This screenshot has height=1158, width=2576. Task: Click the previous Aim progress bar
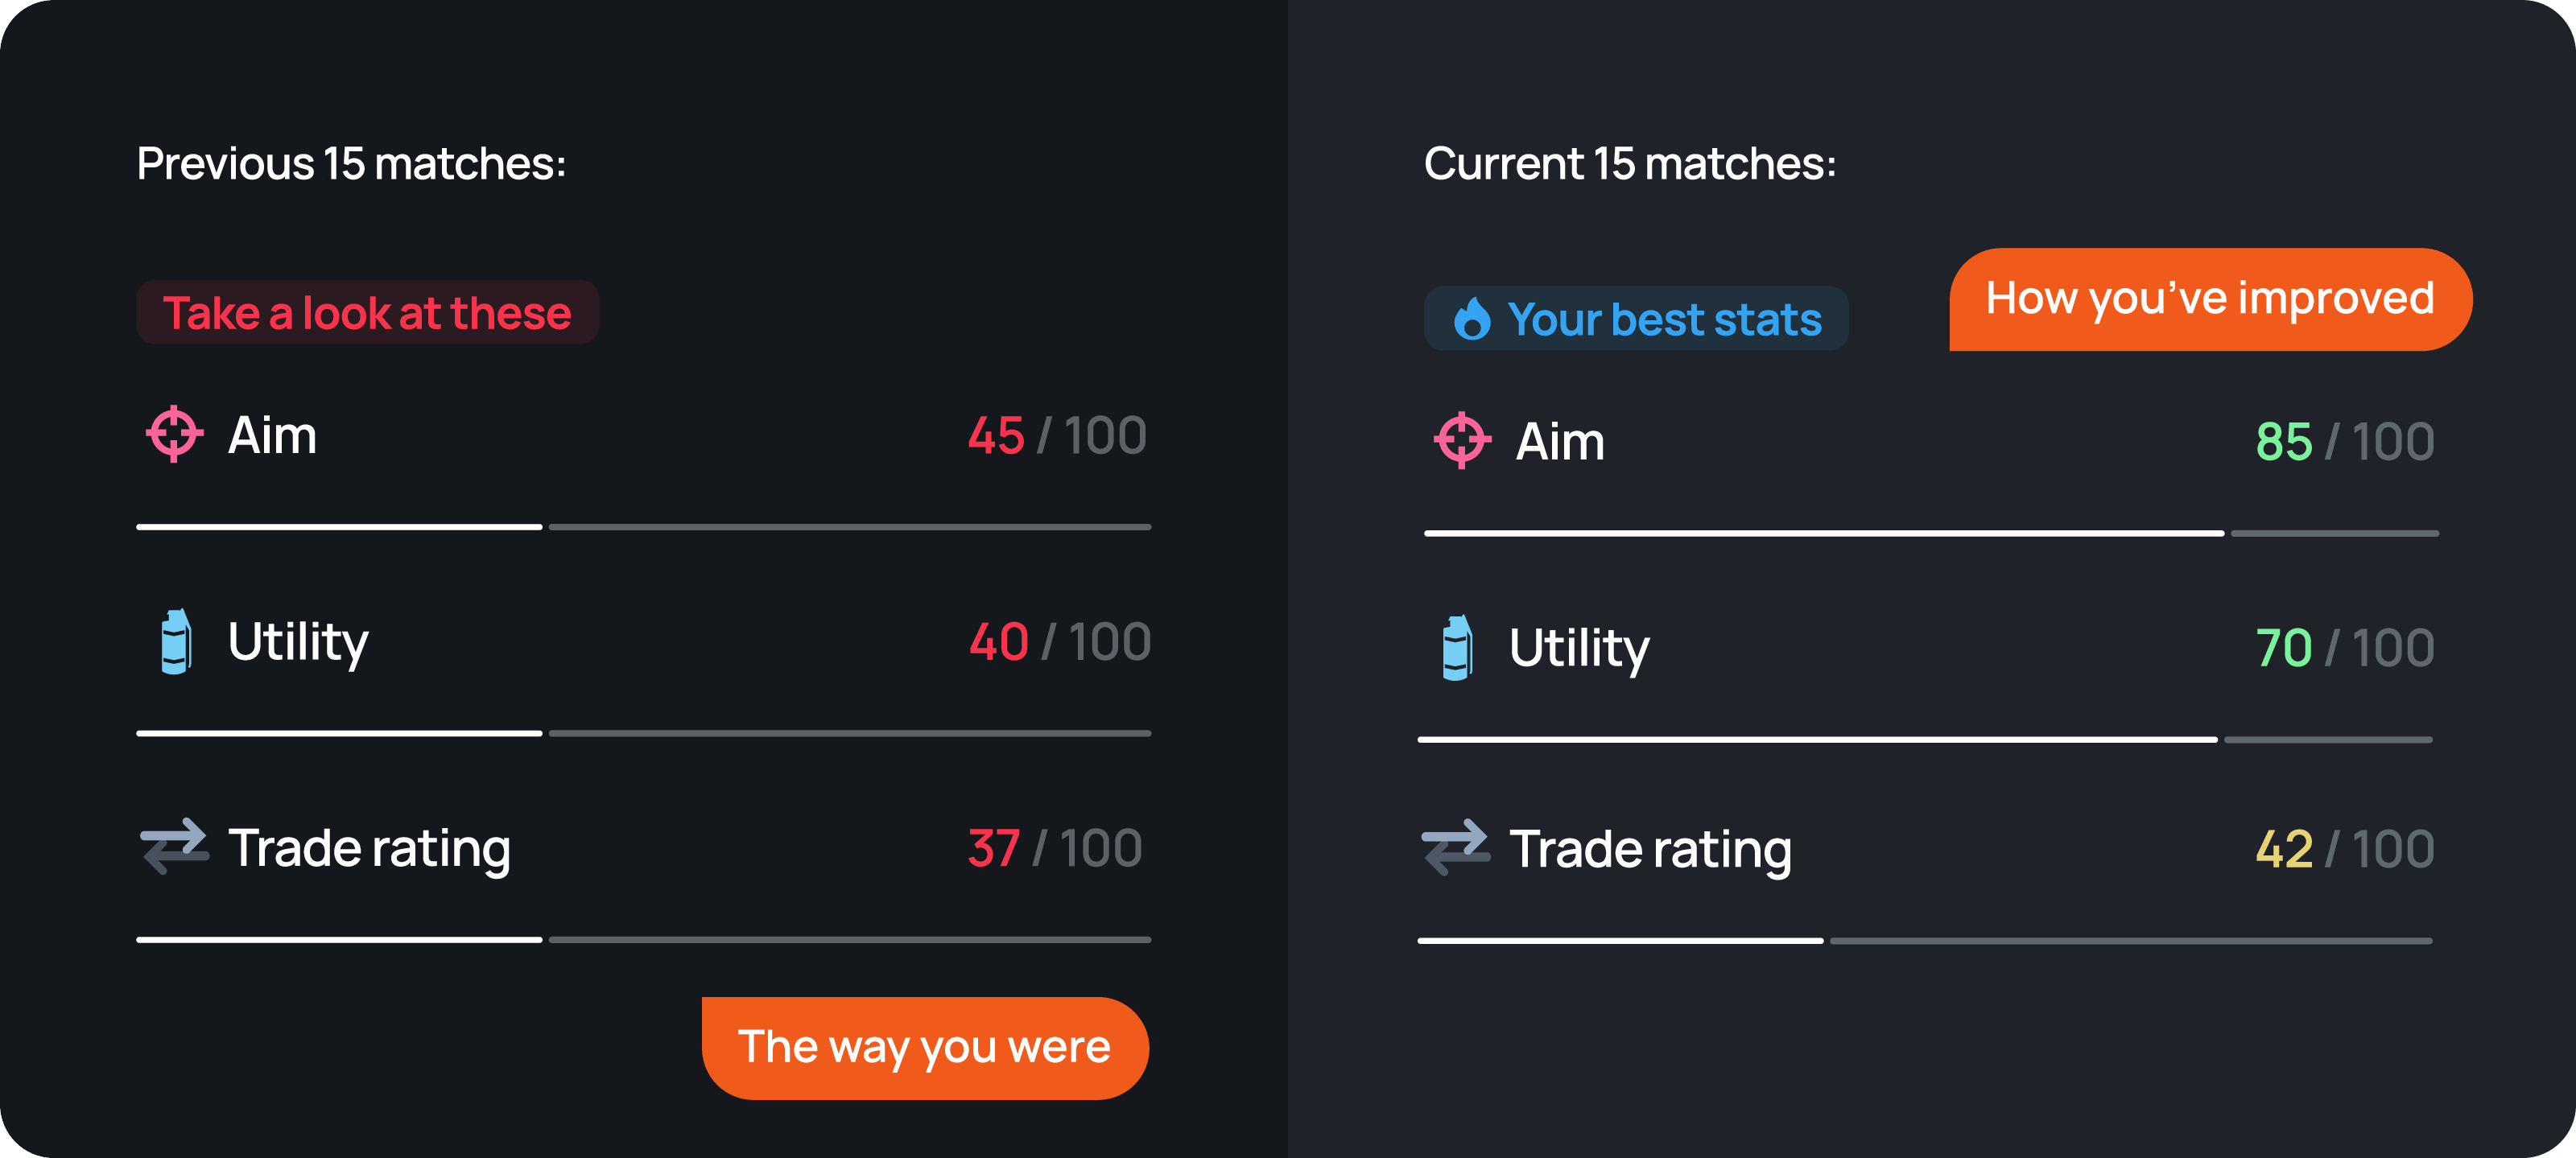point(643,527)
